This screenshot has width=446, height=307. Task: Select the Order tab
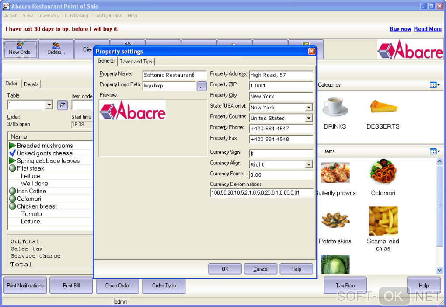(x=11, y=84)
